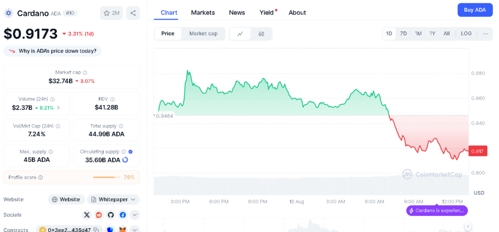Click contract address 0x3ee2...435d47
This screenshot has height=232, width=499.
[x=69, y=230]
